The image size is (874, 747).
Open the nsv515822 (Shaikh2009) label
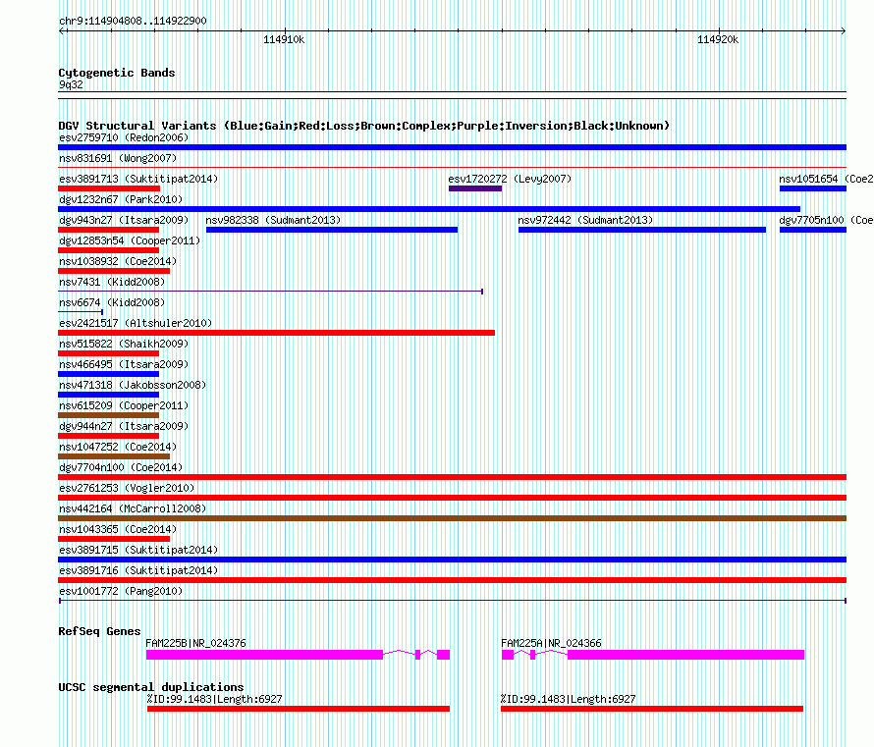[x=124, y=344]
